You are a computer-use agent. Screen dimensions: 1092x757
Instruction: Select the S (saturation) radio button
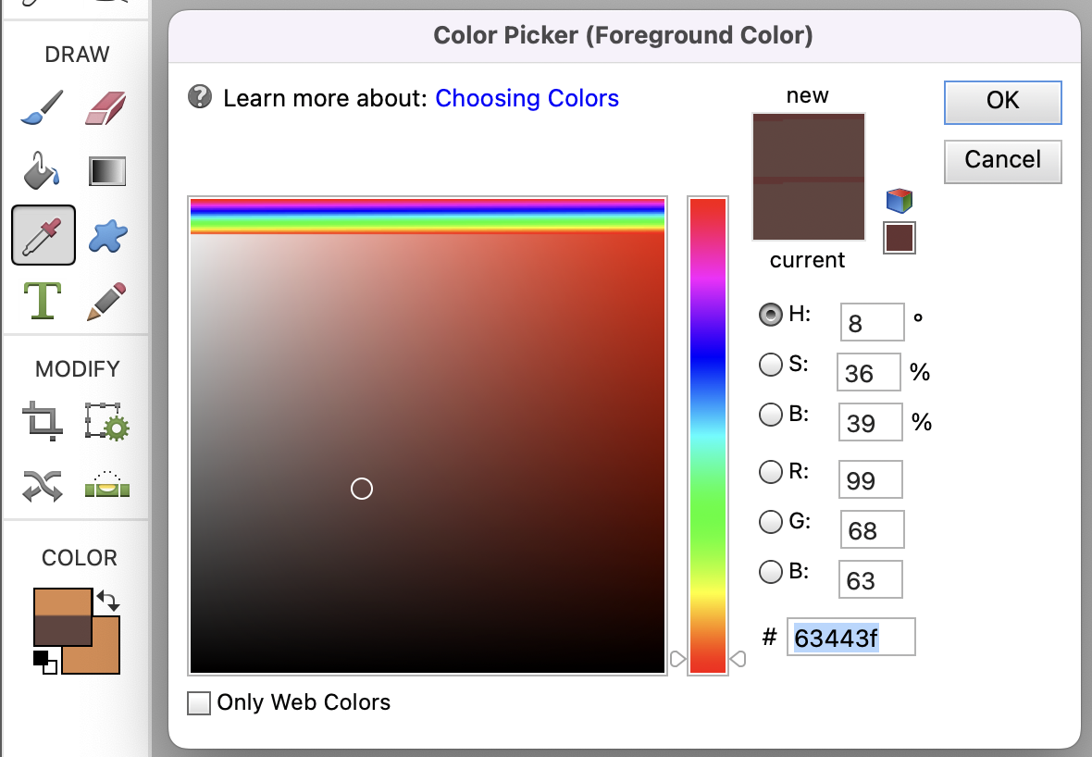coord(771,365)
